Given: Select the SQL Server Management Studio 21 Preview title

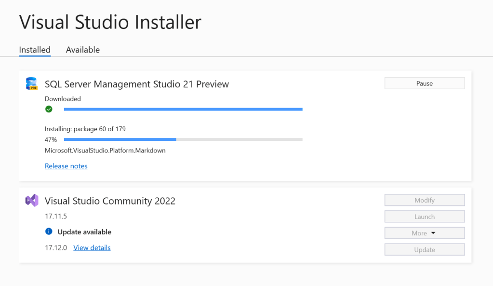Looking at the screenshot, I should [x=137, y=84].
